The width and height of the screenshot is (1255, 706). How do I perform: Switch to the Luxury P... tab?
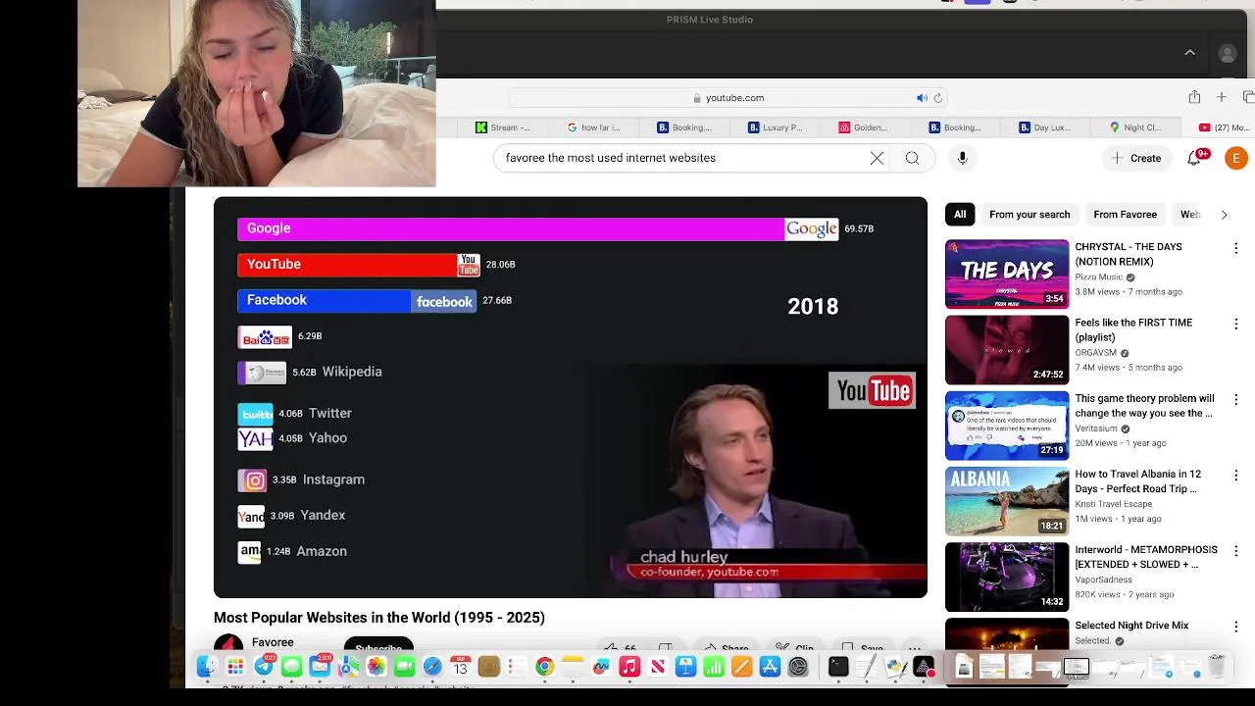click(x=776, y=127)
